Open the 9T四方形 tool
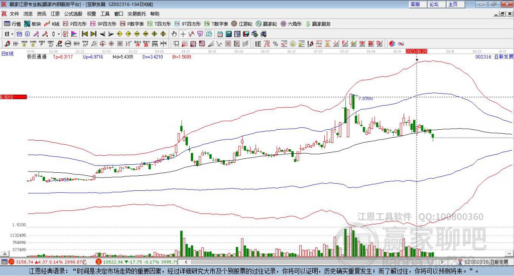The height and width of the screenshot is (276, 514). click(x=188, y=24)
